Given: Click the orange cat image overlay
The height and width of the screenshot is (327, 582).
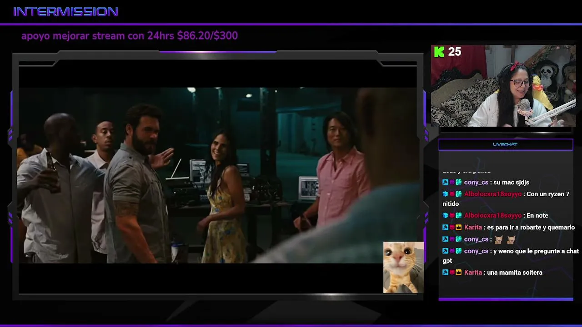Looking at the screenshot, I should (404, 268).
